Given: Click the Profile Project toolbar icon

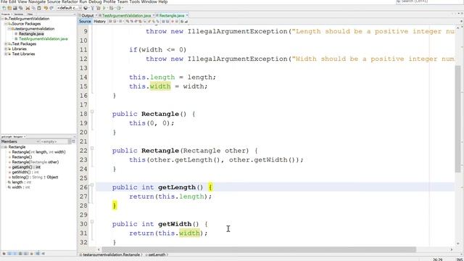Looking at the screenshot, I should click(x=119, y=8).
